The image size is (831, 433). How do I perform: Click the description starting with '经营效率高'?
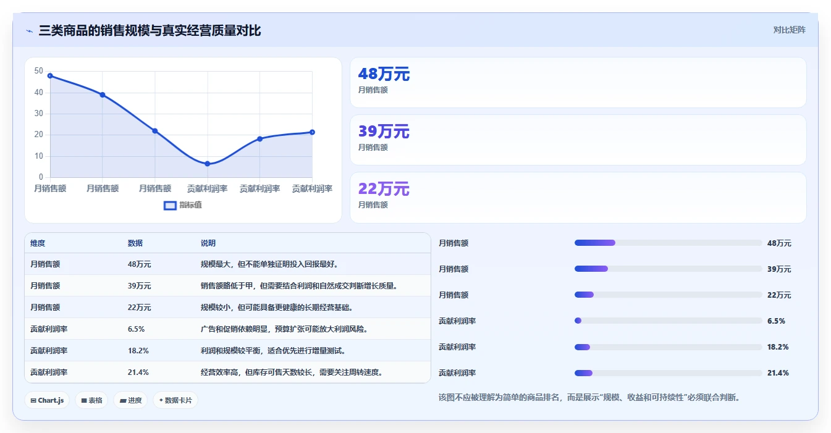click(x=292, y=372)
